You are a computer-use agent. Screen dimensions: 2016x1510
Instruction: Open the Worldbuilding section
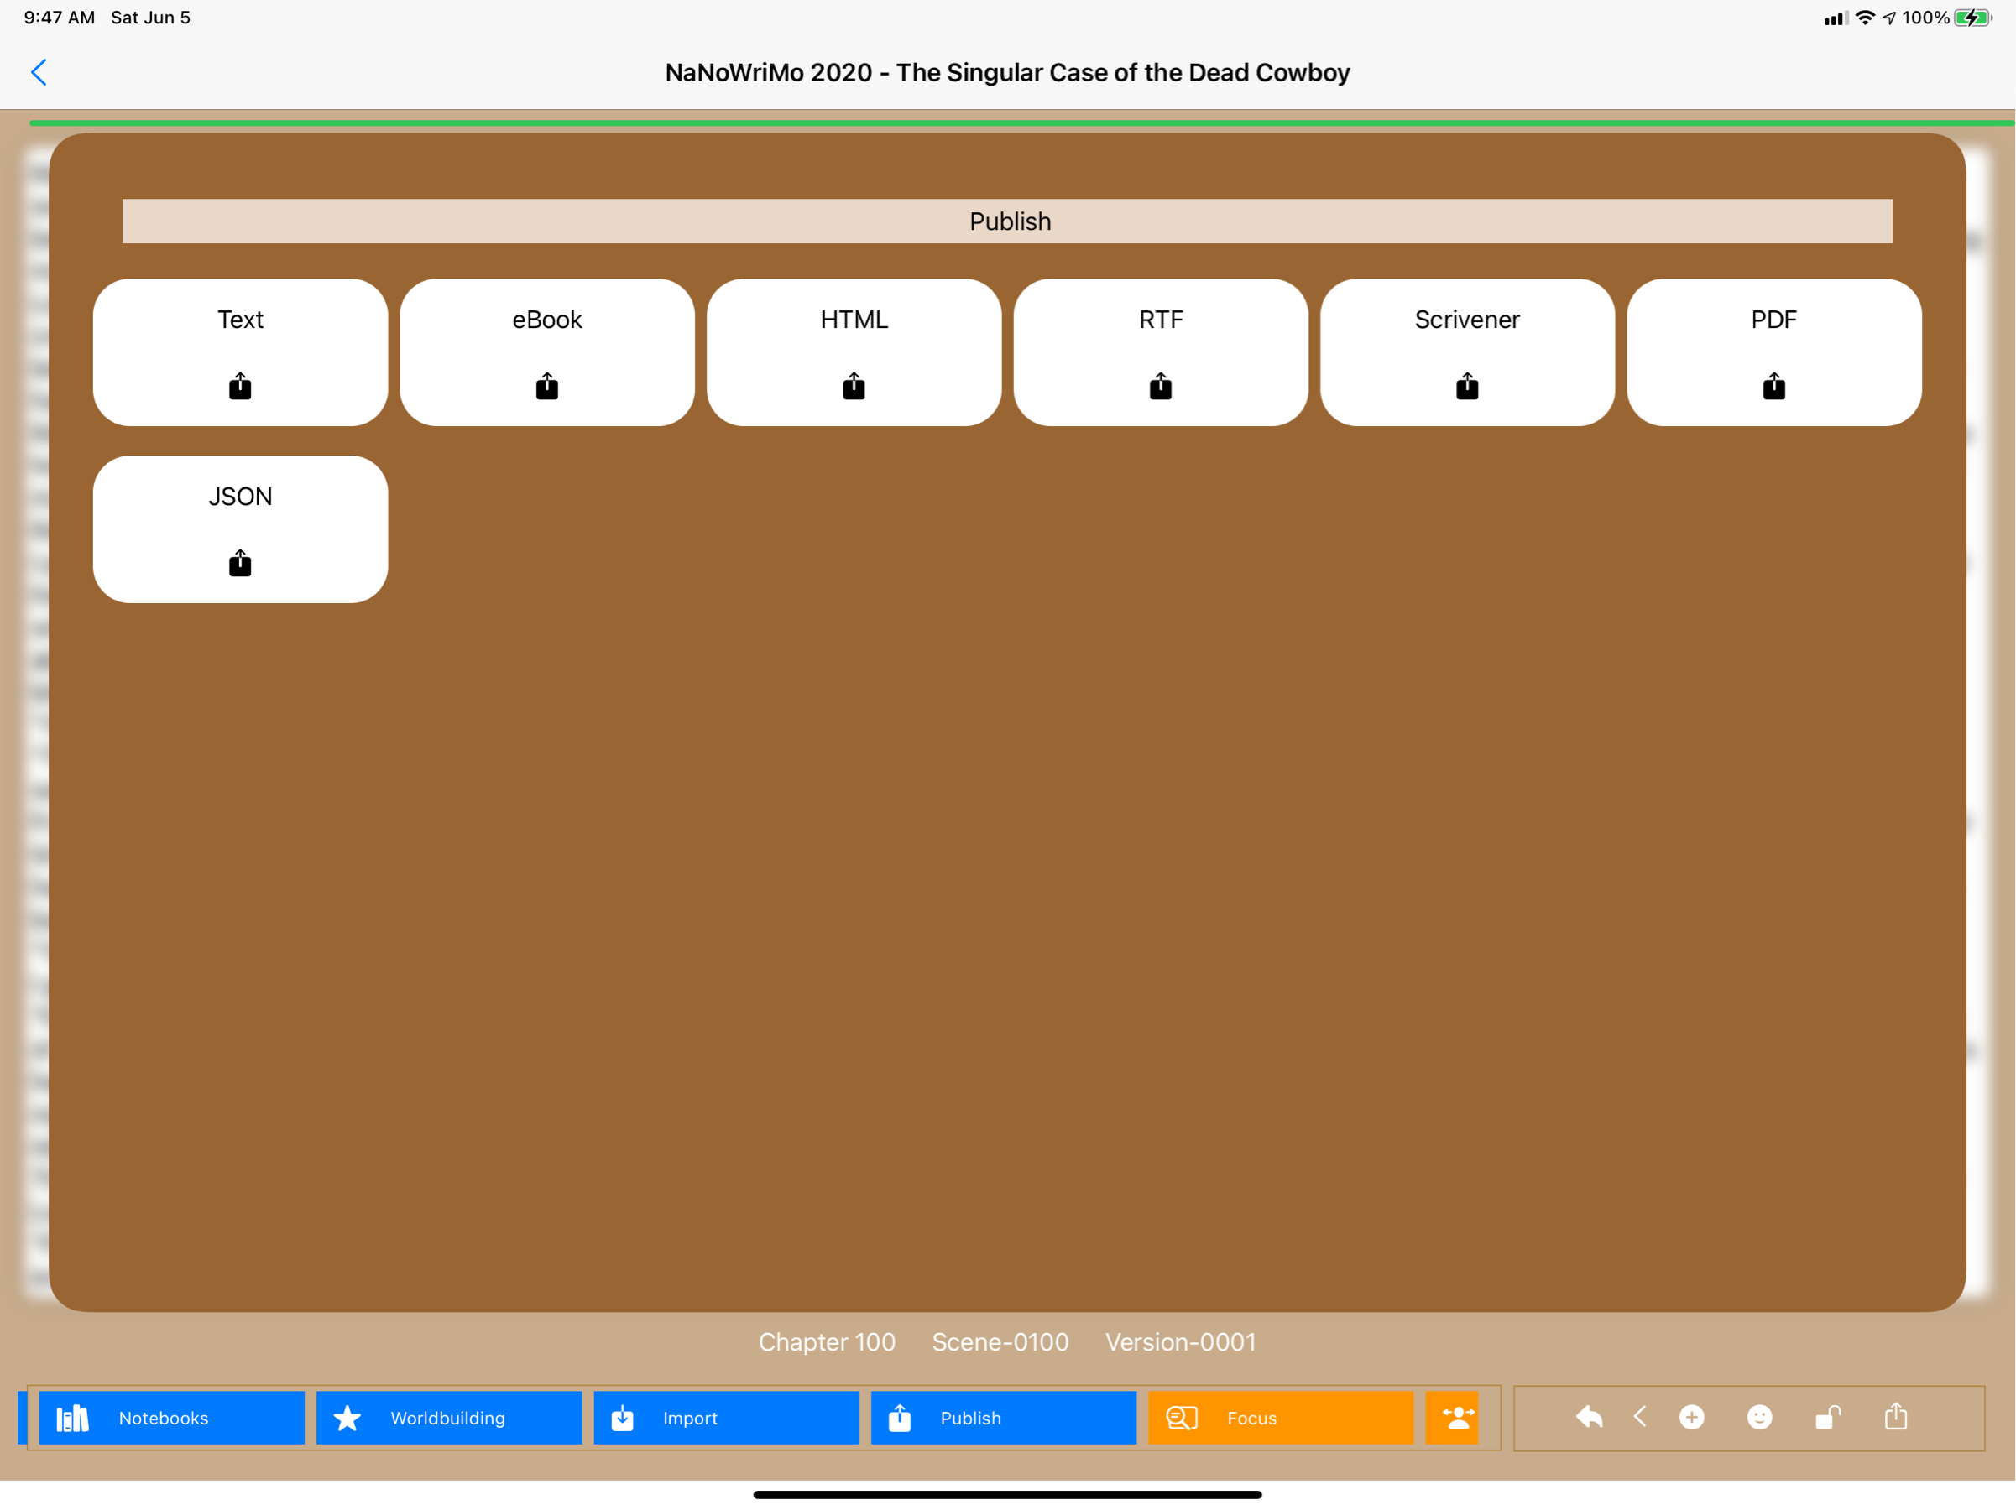pos(448,1417)
